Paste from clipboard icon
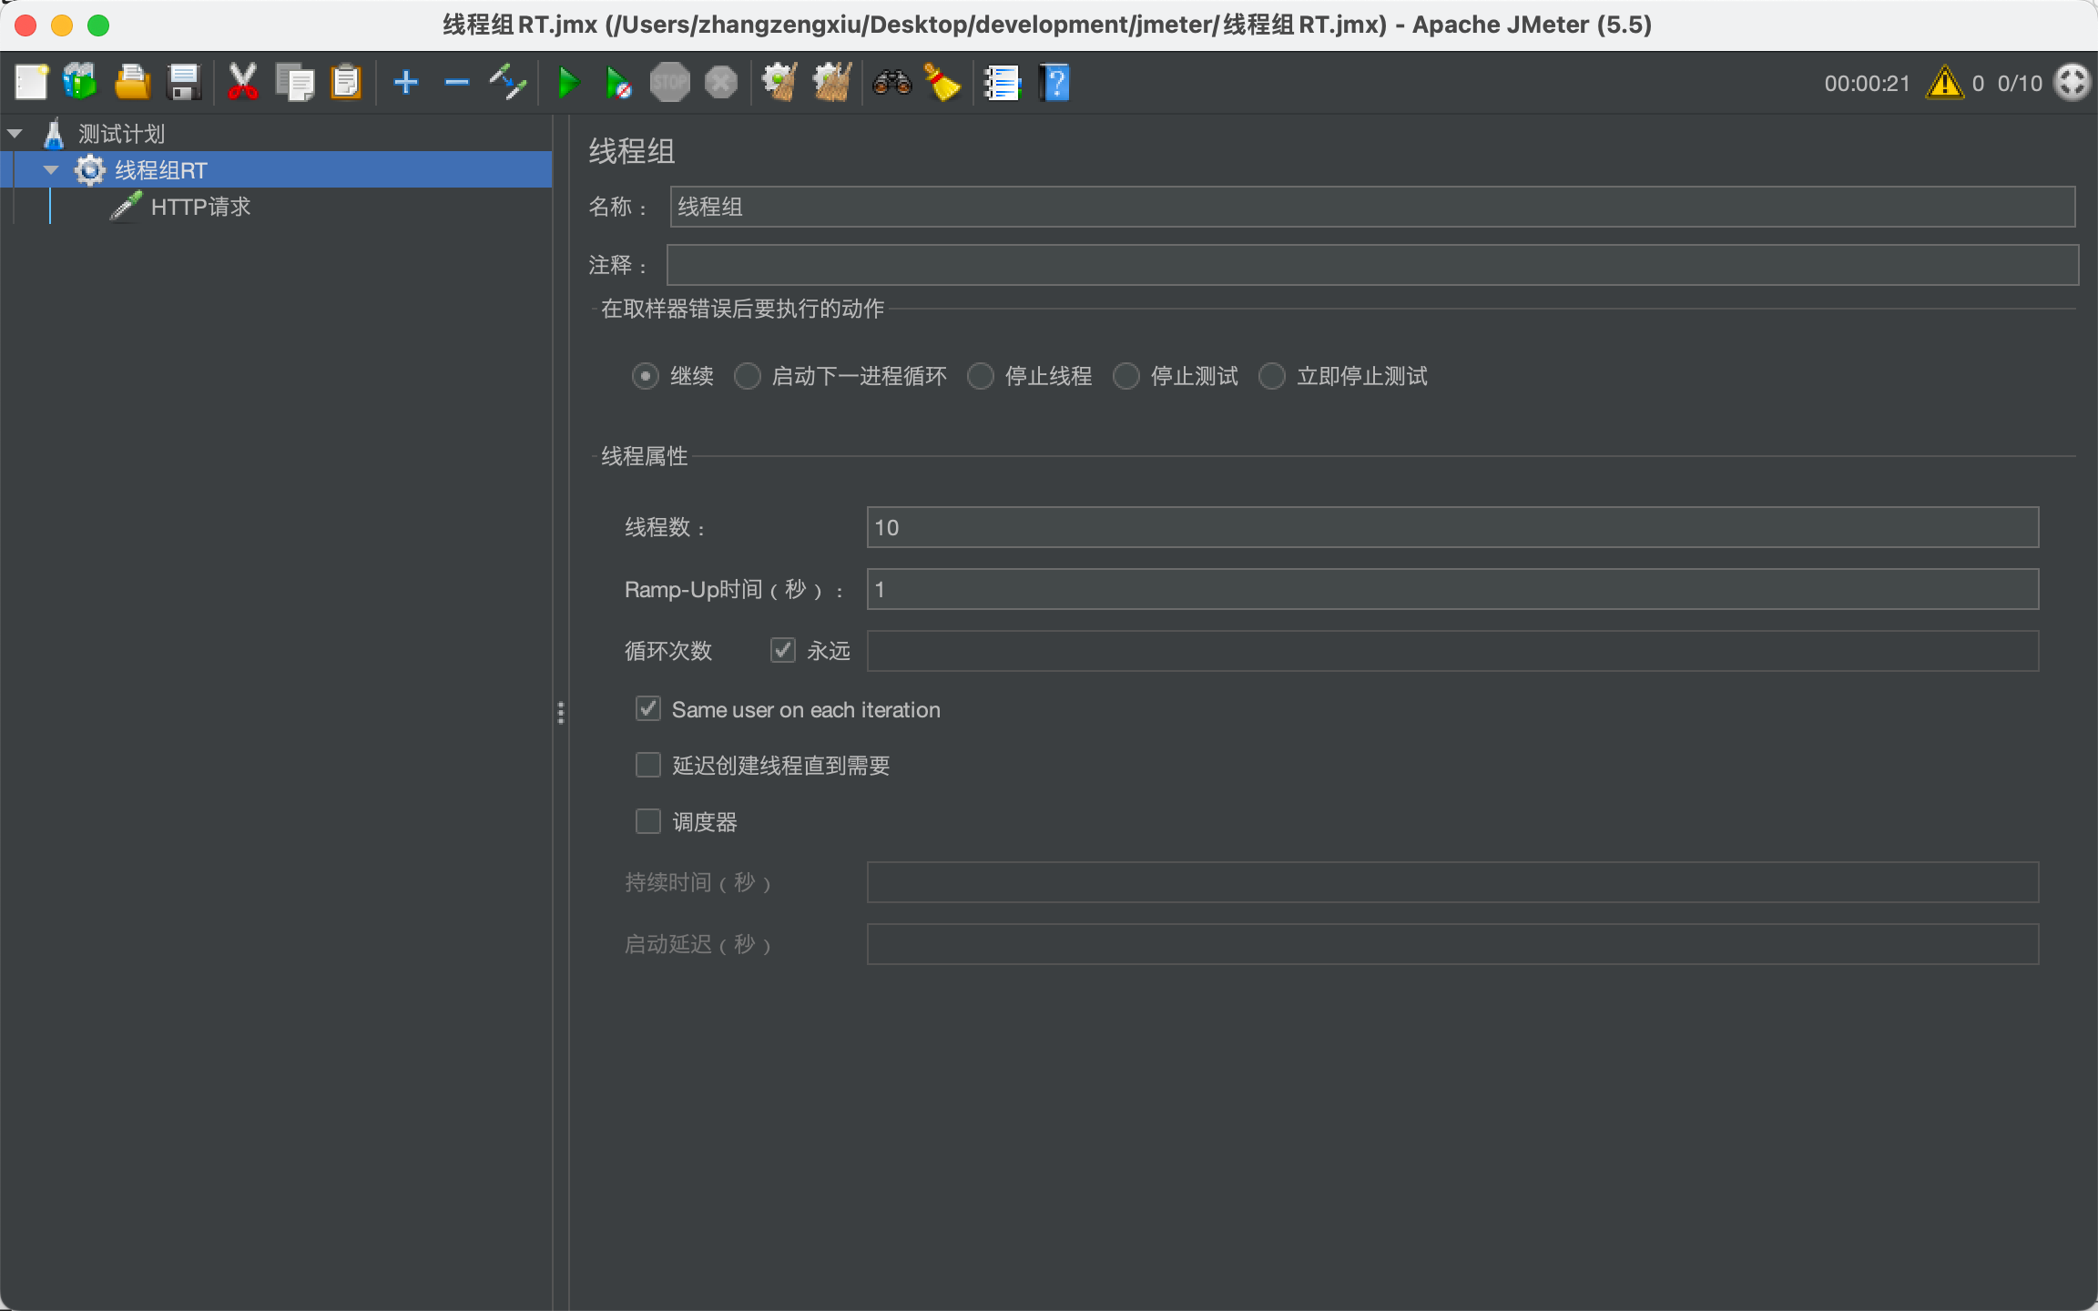 click(346, 83)
